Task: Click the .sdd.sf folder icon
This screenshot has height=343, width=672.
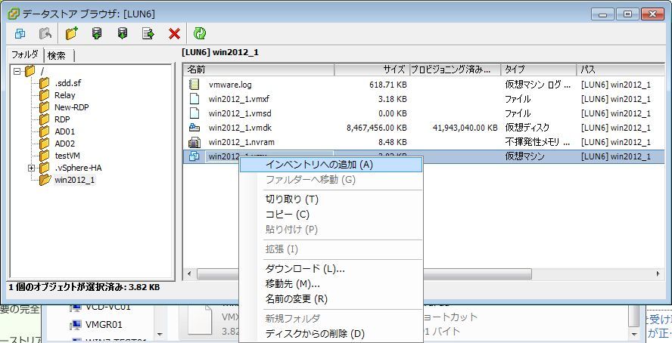Action: (x=44, y=83)
